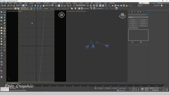The width and height of the screenshot is (169, 95).
Task: Go to the animation start frame
Action: click(x=130, y=88)
